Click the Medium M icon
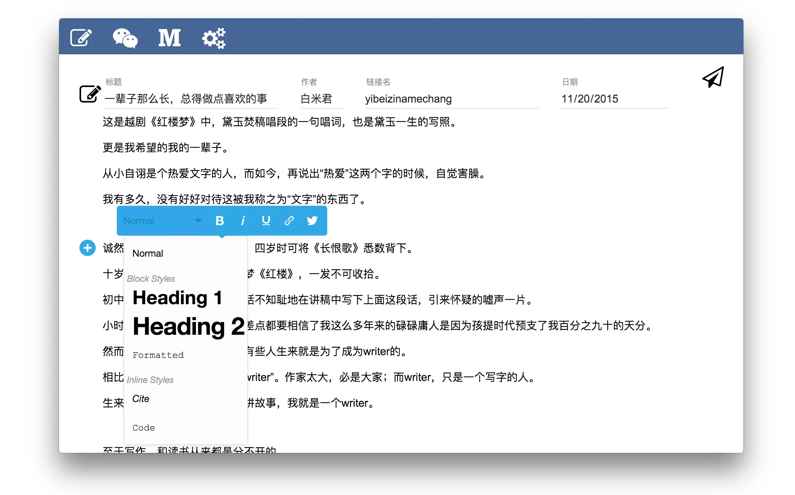 169,38
